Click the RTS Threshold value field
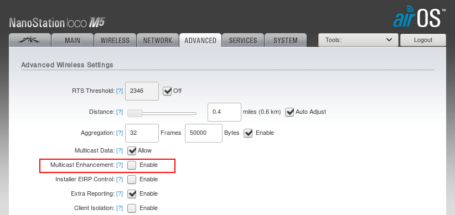Screen dimensions: 455x215 pos(142,91)
